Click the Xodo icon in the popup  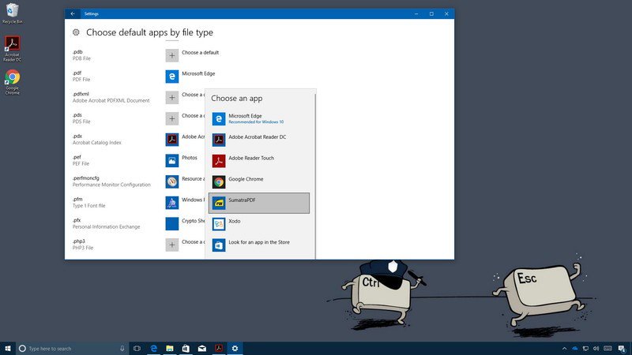[219, 224]
